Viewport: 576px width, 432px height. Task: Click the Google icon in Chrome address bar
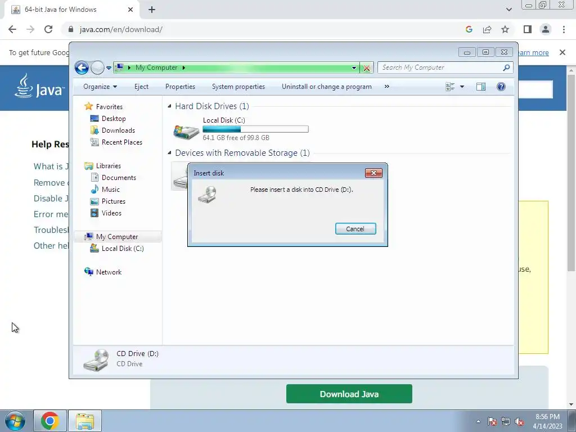tap(469, 29)
